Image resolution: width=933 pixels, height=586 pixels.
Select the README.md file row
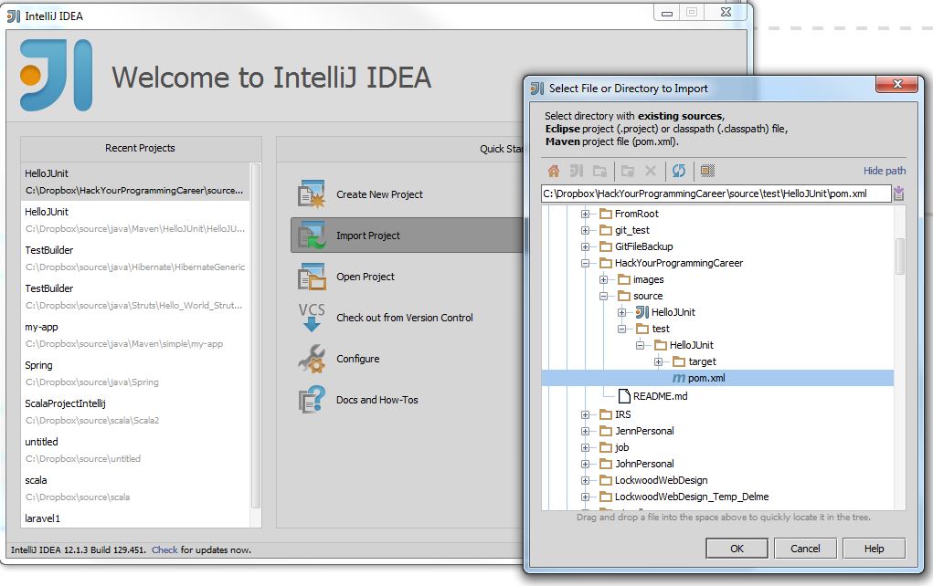point(660,396)
